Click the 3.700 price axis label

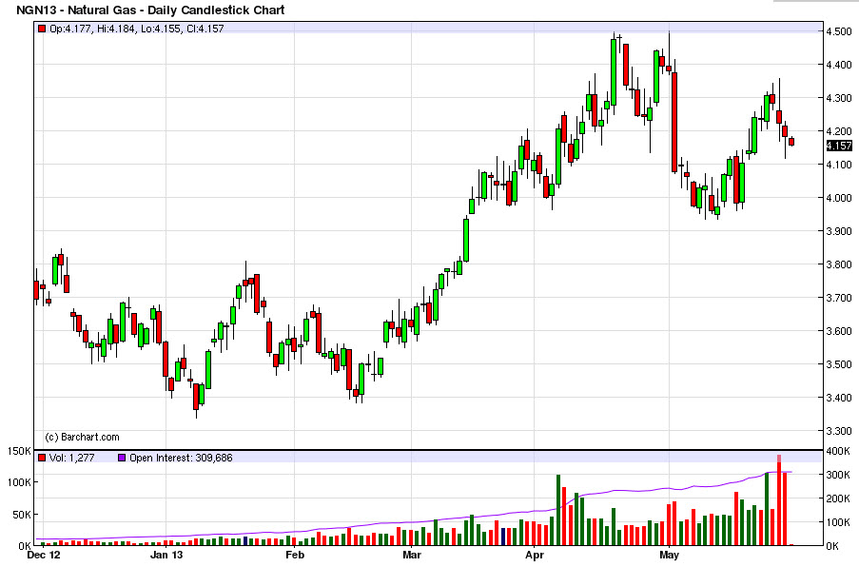coord(839,298)
